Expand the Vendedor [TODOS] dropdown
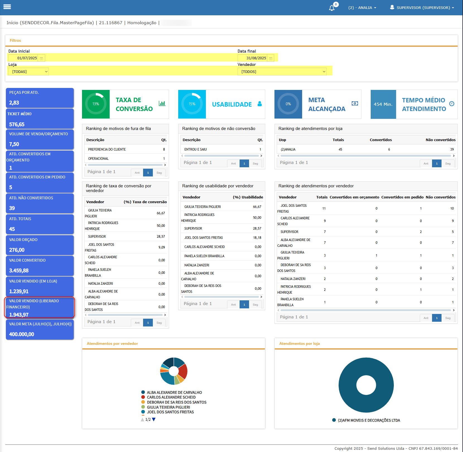Image resolution: width=463 pixels, height=452 pixels. [282, 72]
